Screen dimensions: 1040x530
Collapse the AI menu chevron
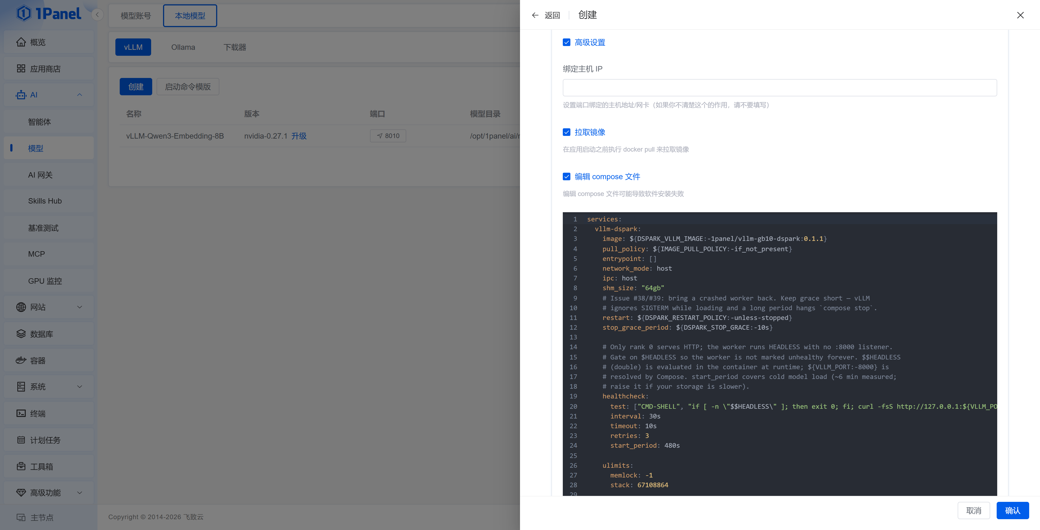80,95
